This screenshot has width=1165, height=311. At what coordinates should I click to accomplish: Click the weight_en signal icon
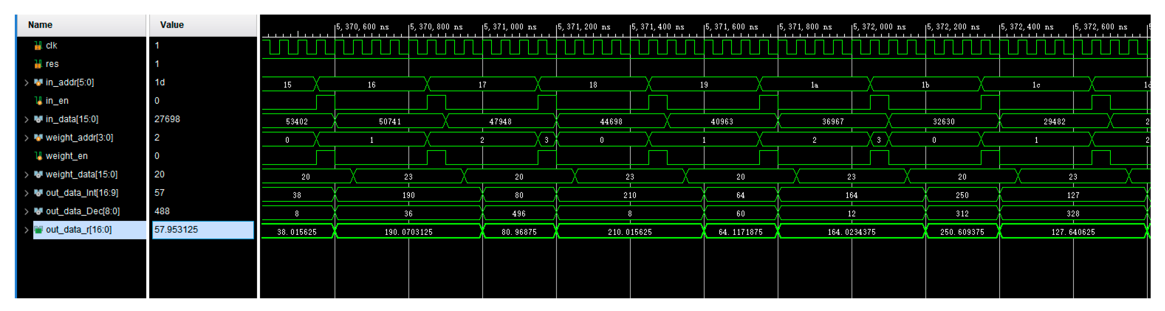(x=38, y=156)
